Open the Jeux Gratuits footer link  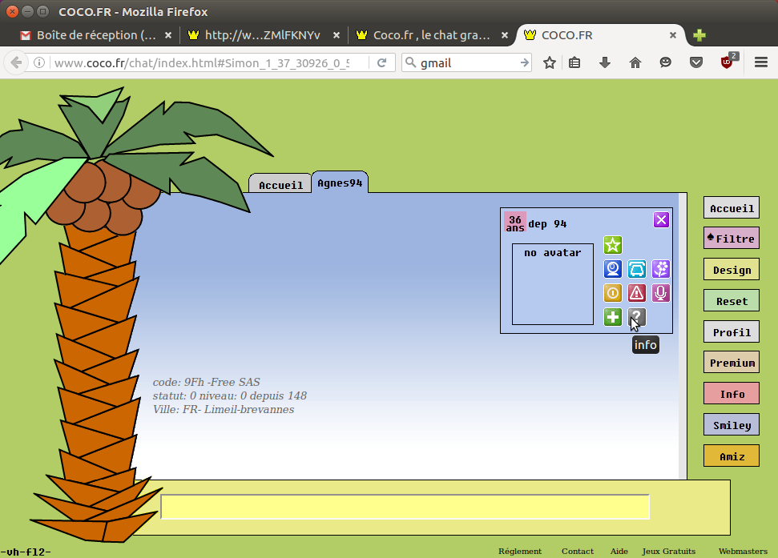(x=668, y=551)
